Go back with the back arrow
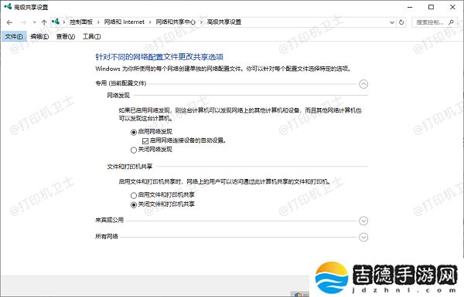The width and height of the screenshot is (464, 297). pos(9,22)
